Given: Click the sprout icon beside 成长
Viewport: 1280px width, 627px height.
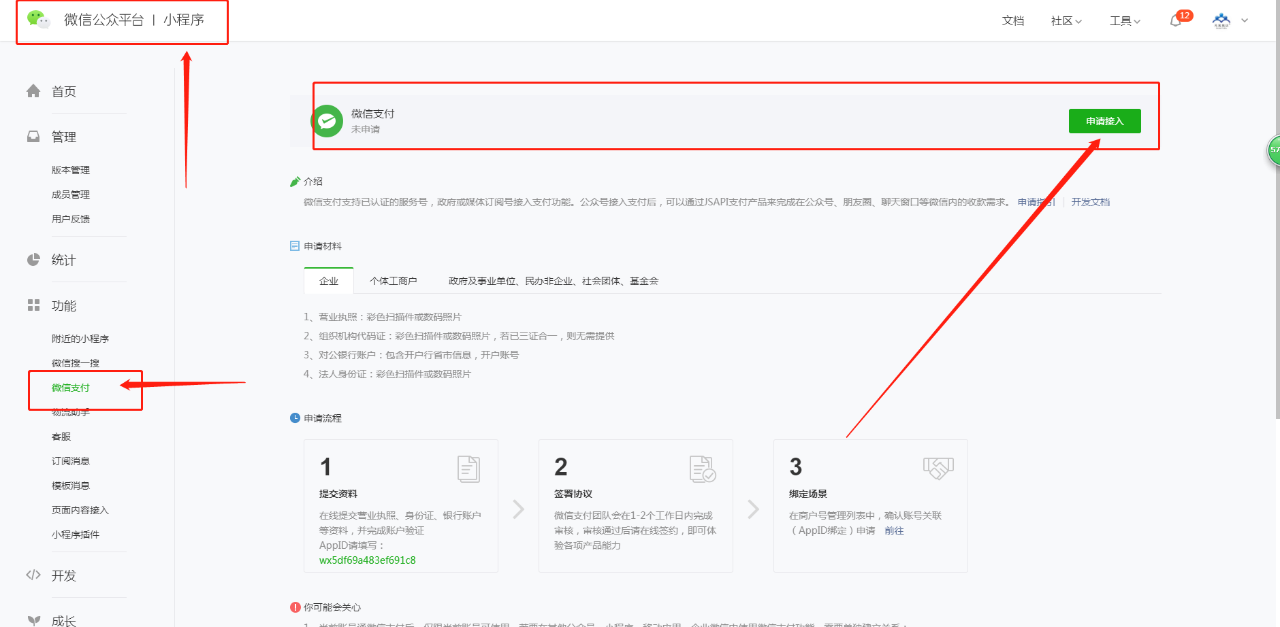Looking at the screenshot, I should (x=33, y=621).
